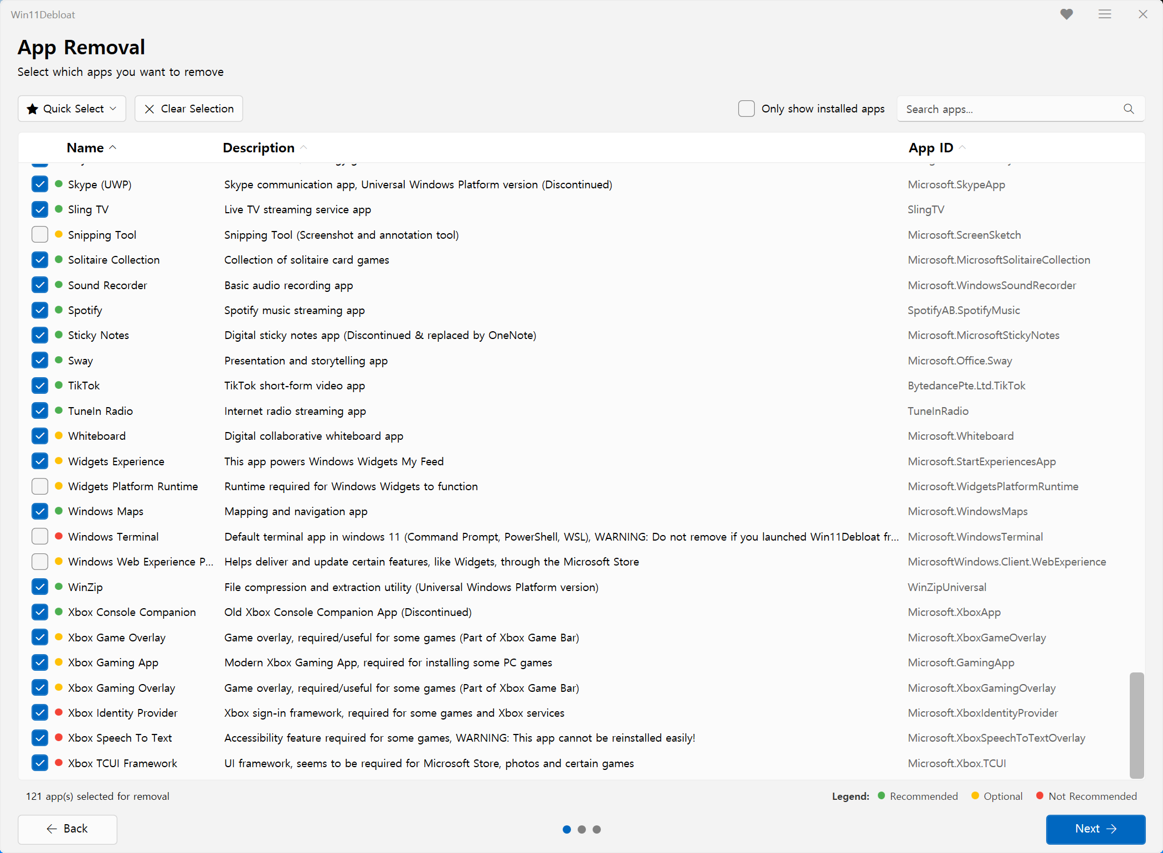Click the Skype (UWP) green status dot
The width and height of the screenshot is (1163, 853).
tap(59, 184)
